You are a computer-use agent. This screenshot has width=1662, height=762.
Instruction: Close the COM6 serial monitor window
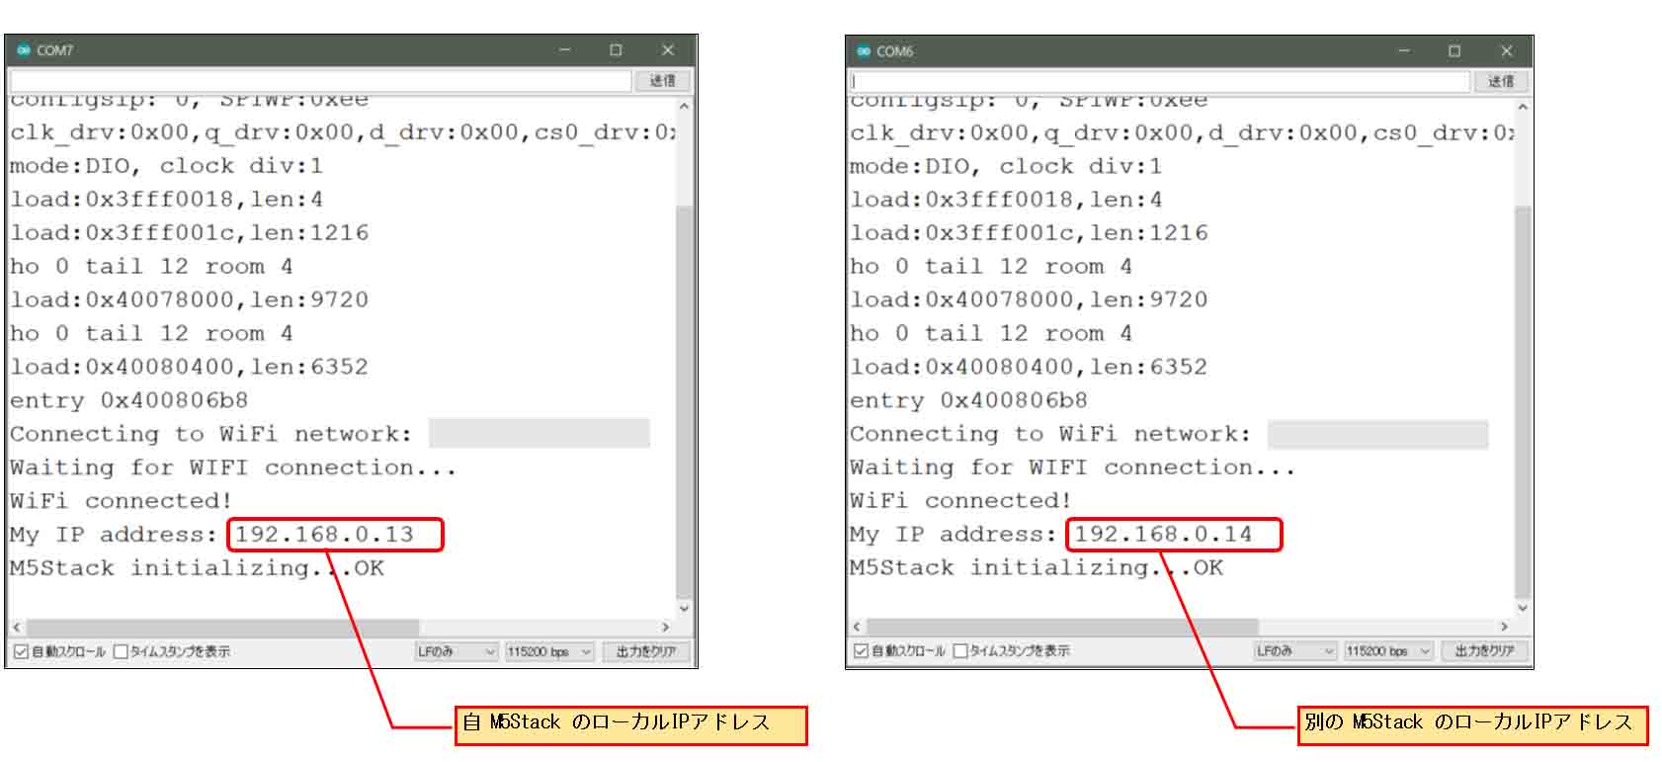coord(1507,50)
